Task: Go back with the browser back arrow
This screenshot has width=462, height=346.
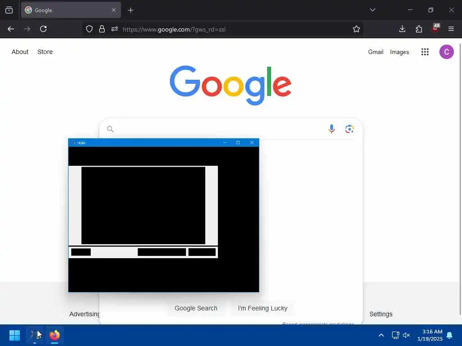Action: [x=11, y=29]
